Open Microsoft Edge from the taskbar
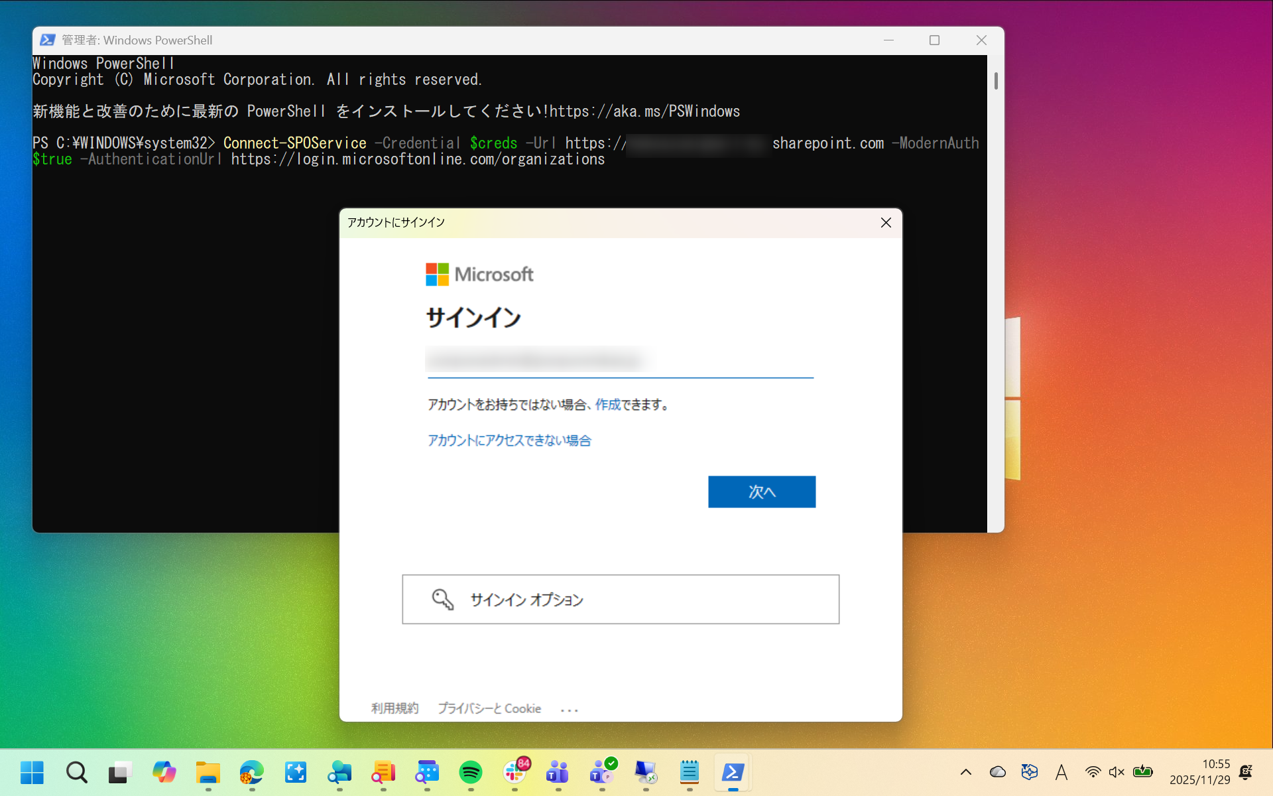 pyautogui.click(x=252, y=772)
